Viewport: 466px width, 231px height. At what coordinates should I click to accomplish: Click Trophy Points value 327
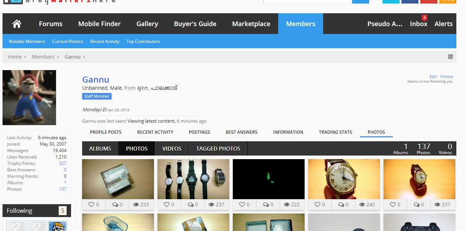[62, 163]
